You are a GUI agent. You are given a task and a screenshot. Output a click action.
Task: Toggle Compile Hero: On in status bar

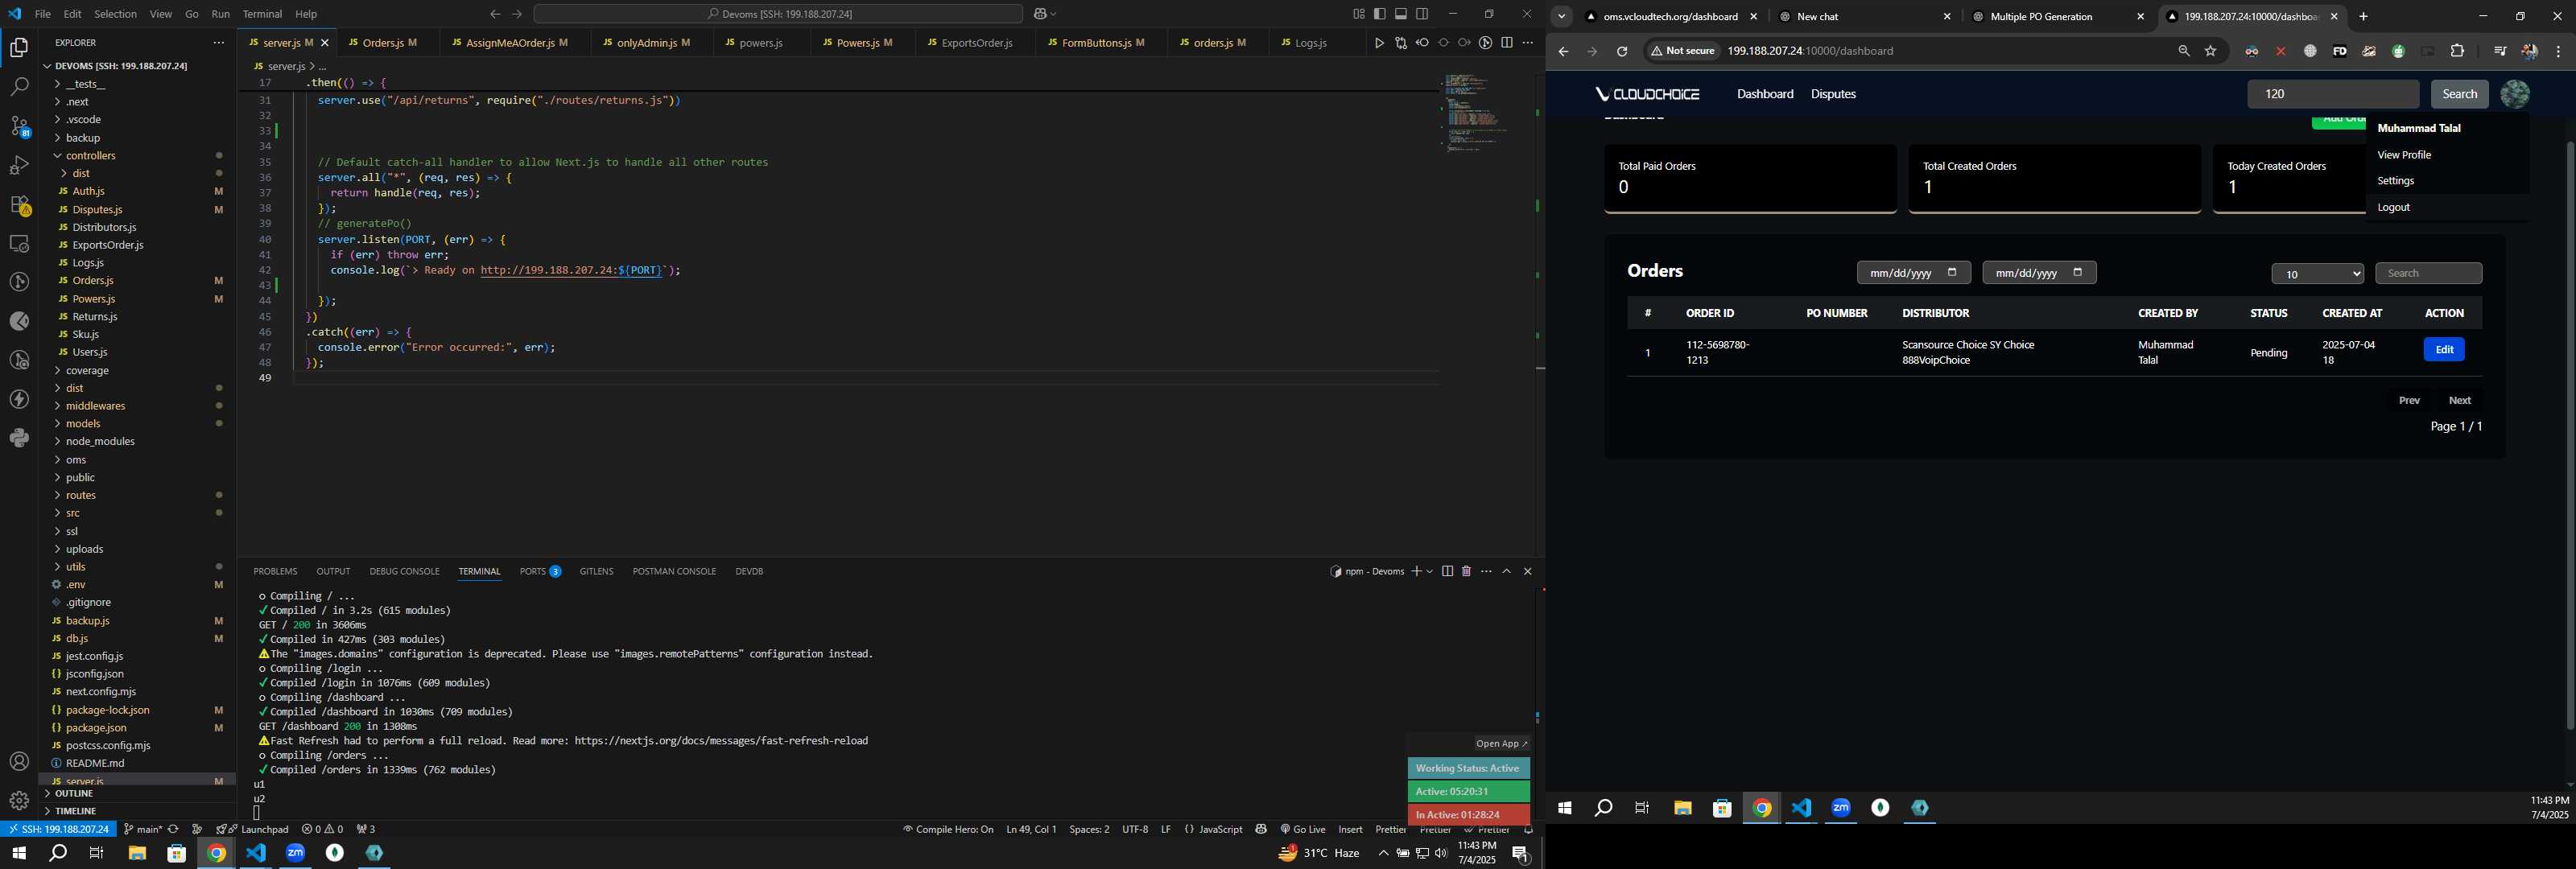tap(948, 829)
